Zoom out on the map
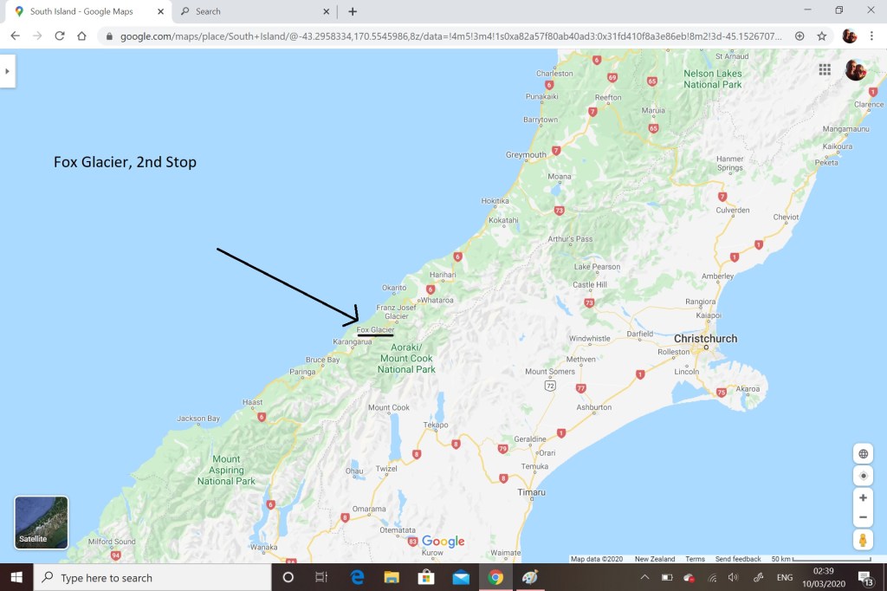This screenshot has width=887, height=591. [x=863, y=517]
